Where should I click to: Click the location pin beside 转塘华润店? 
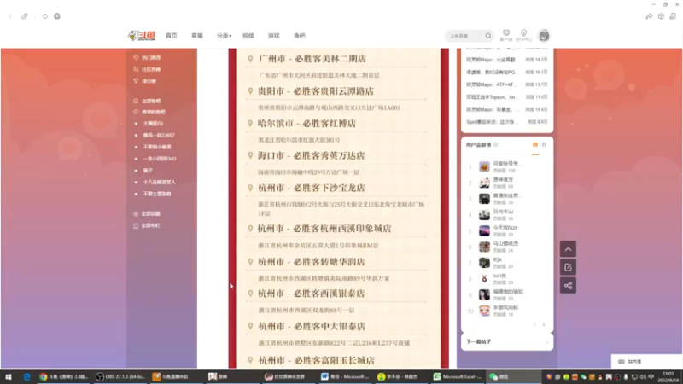pyautogui.click(x=250, y=262)
